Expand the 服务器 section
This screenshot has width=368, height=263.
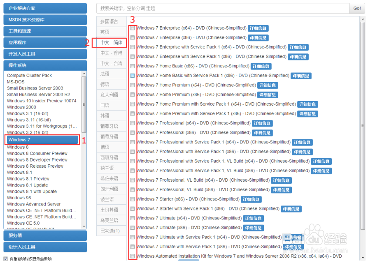45,235
